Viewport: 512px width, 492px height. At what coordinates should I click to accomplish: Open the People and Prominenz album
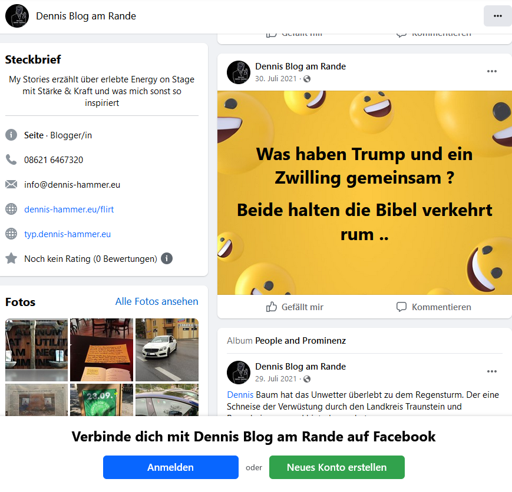[300, 341]
